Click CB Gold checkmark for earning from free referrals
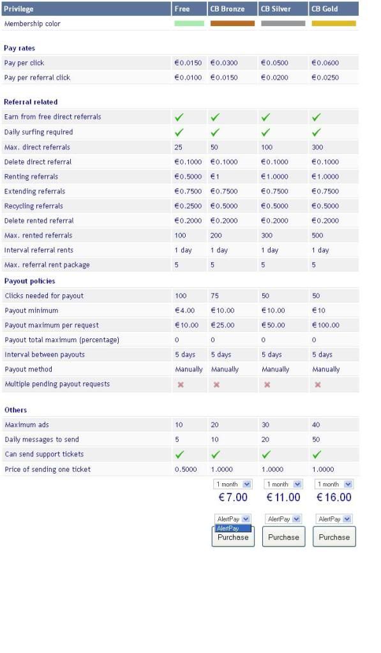 coord(317,117)
